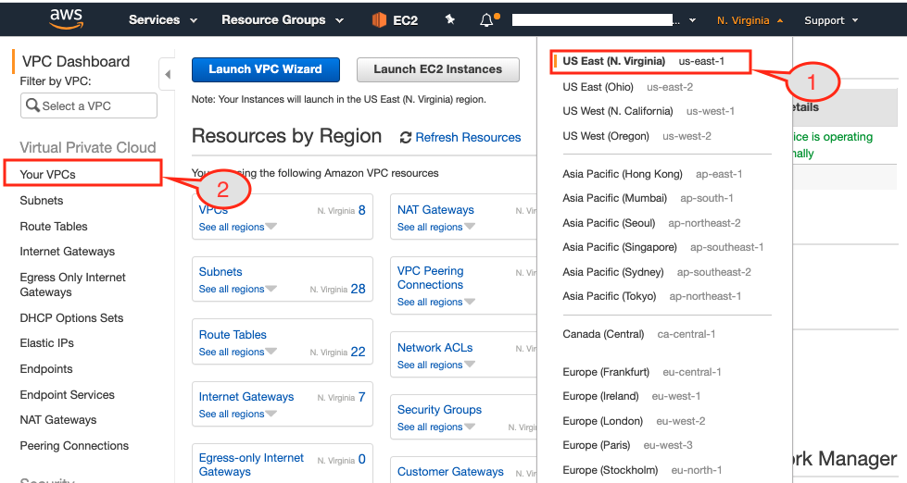Click the search magnifier in Select a VPC

pyautogui.click(x=33, y=105)
